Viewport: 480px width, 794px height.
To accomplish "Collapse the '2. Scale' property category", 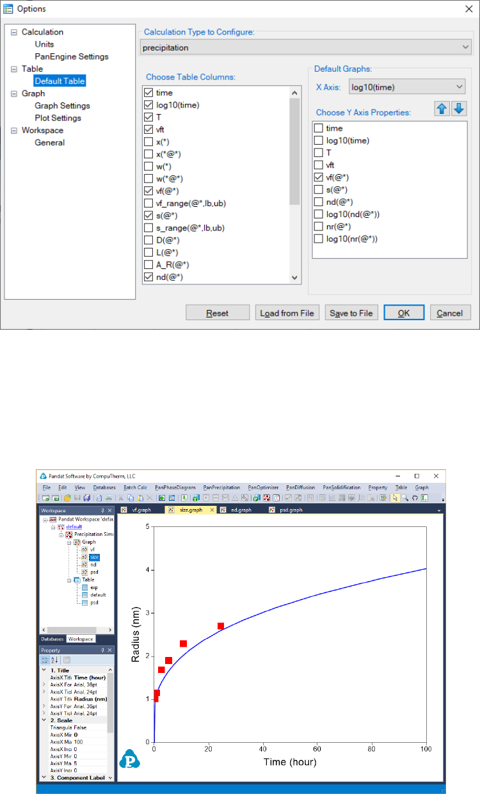I will pyautogui.click(x=44, y=720).
